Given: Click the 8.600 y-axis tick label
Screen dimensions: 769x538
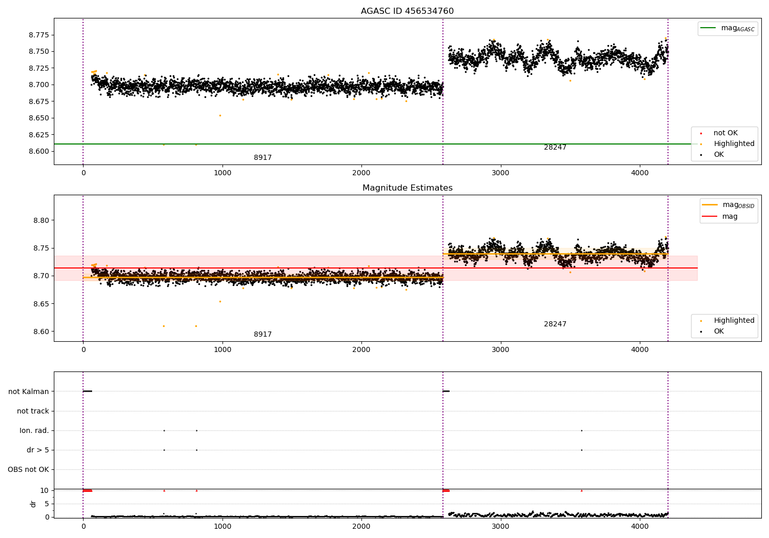Looking at the screenshot, I should coord(38,152).
